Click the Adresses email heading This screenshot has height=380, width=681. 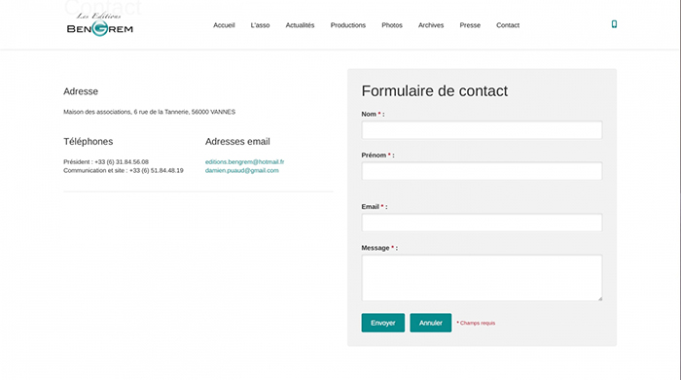point(237,142)
